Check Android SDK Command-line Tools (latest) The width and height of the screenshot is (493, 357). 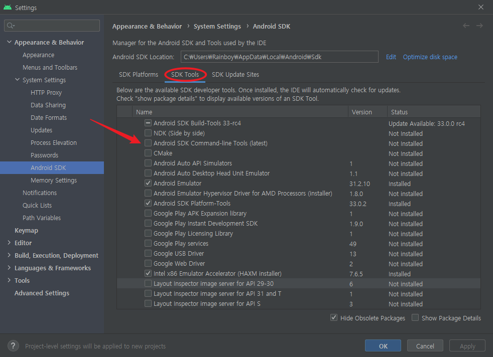(148, 143)
